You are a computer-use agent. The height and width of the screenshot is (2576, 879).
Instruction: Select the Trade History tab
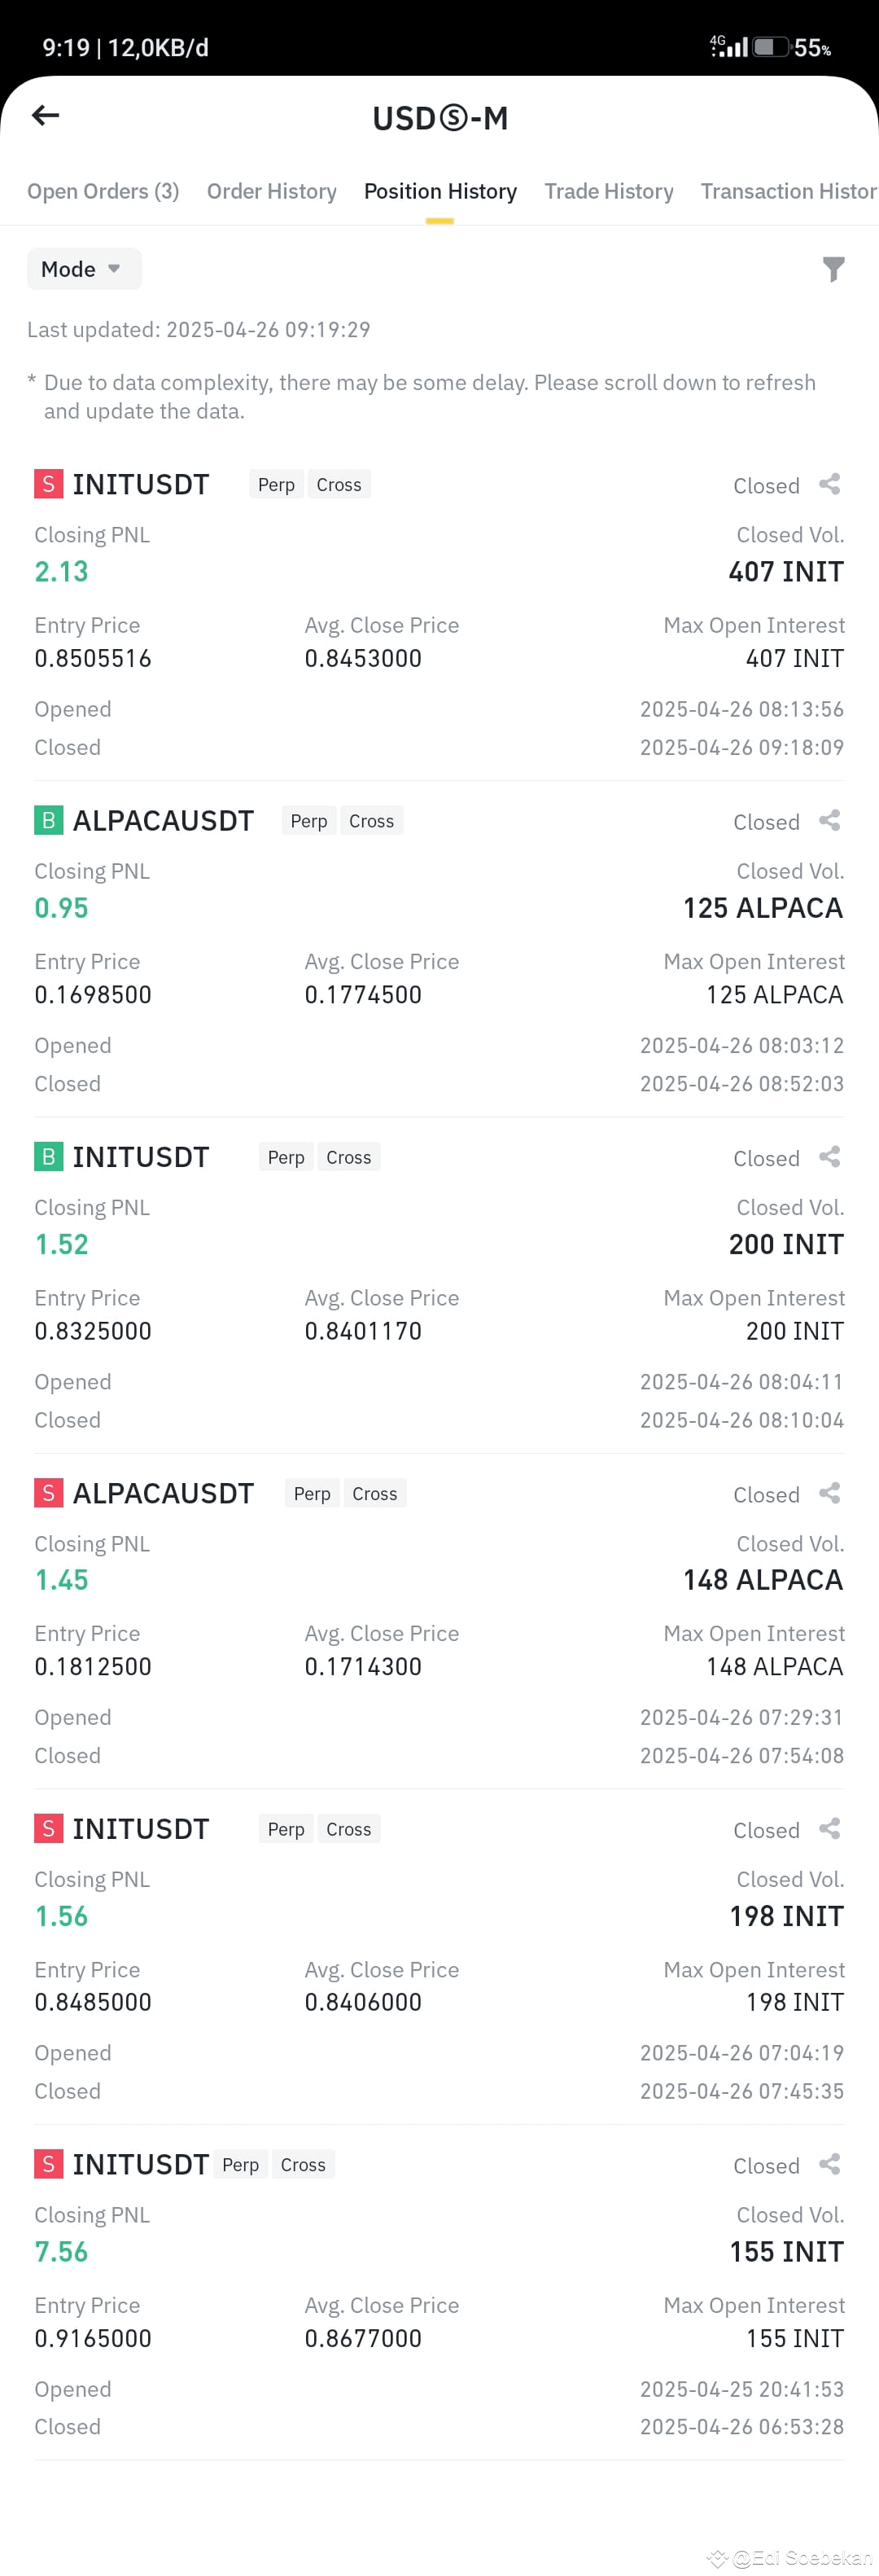pyautogui.click(x=608, y=191)
